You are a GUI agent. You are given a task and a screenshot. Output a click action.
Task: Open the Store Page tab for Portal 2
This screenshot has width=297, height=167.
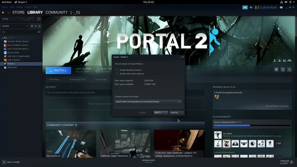pyautogui.click(x=54, y=79)
